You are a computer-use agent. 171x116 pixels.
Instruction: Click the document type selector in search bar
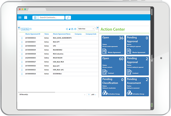click(x=35, y=17)
